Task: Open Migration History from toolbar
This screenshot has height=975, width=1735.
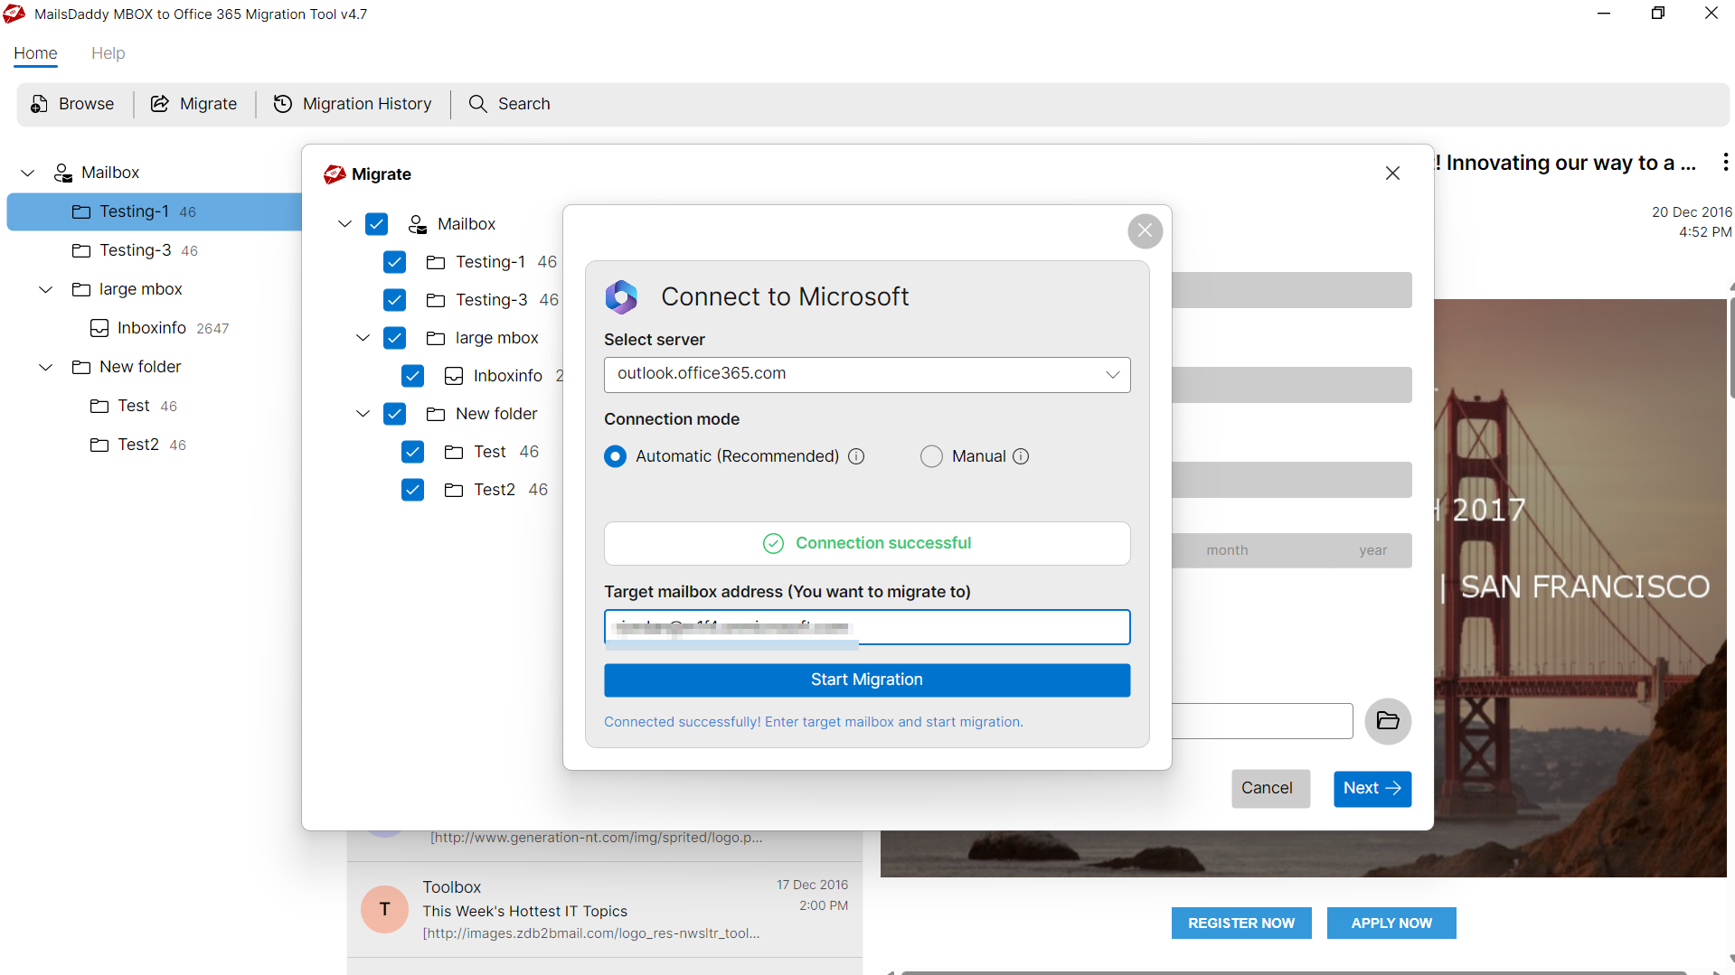Action: (x=353, y=104)
